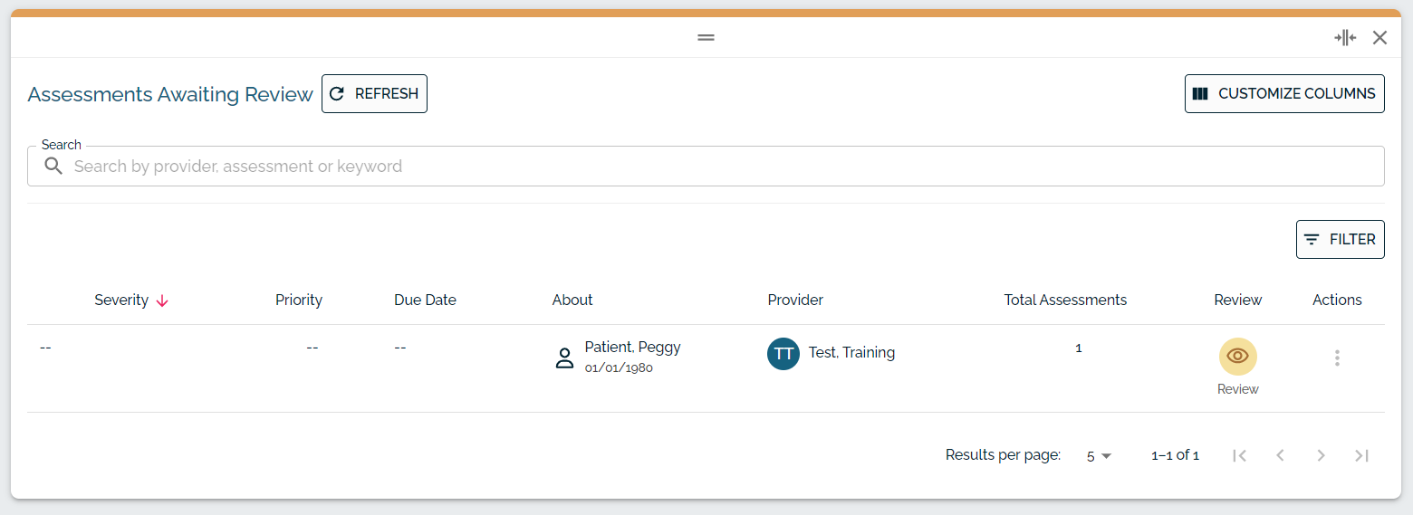Click the patient person icon
This screenshot has width=1413, height=515.
click(x=564, y=358)
